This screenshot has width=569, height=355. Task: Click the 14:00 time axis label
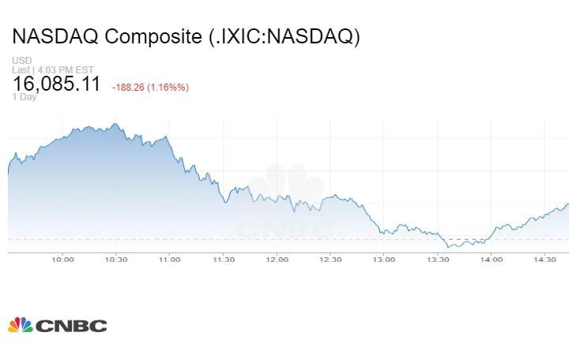point(491,259)
